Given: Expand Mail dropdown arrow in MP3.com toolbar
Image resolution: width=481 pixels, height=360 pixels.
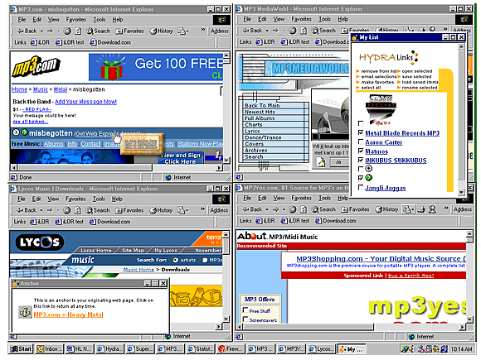Looking at the screenshot, I should click(187, 31).
